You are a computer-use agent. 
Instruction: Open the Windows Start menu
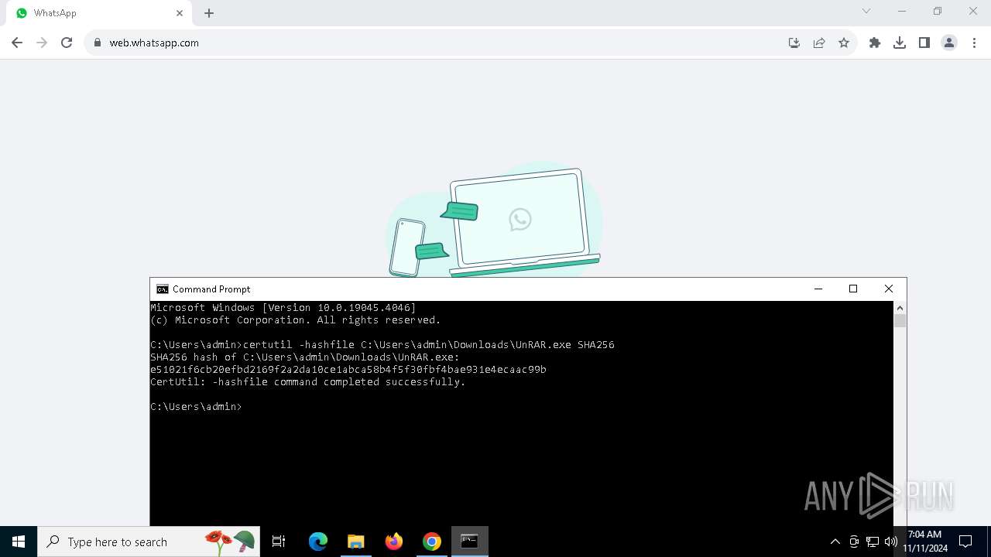tap(19, 542)
